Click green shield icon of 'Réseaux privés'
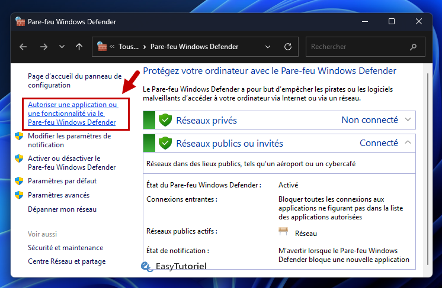The width and height of the screenshot is (442, 288). tap(165, 120)
